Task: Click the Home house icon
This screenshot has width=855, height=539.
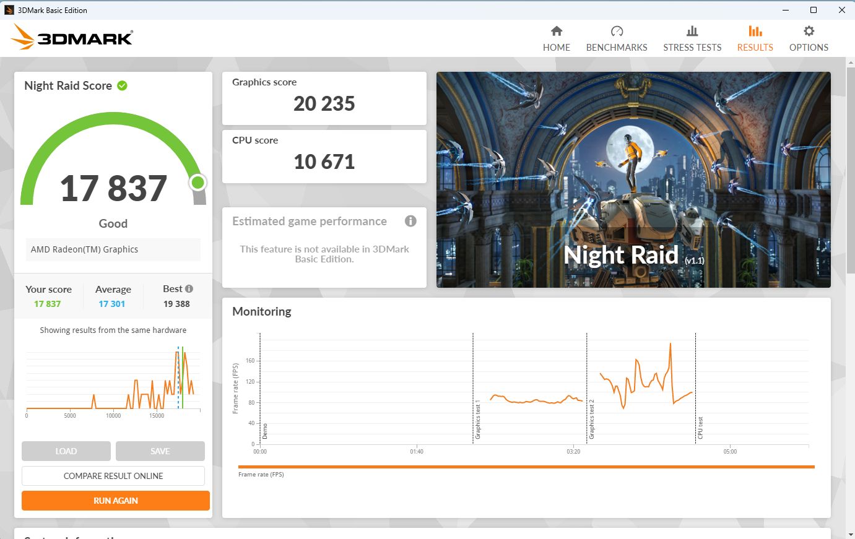Action: [556, 31]
